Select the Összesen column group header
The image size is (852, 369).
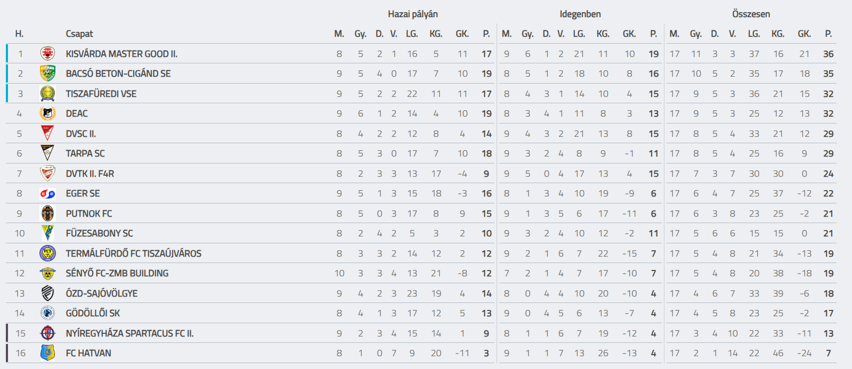(751, 14)
